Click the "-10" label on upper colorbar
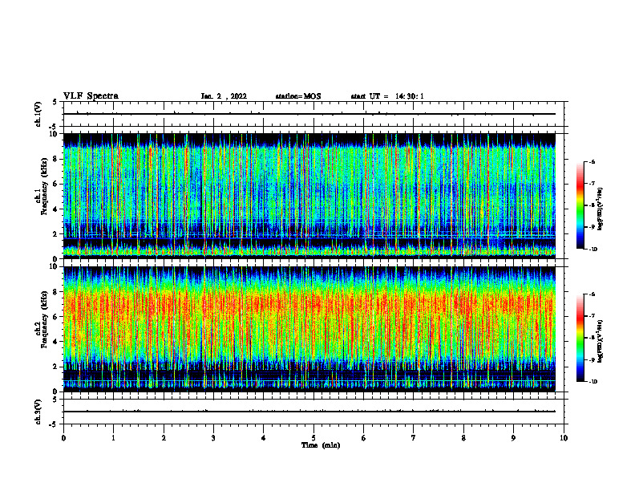This screenshot has width=635, height=491. (x=593, y=250)
